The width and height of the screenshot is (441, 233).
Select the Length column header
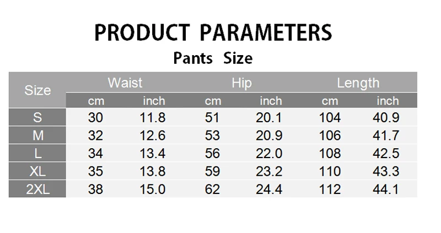tap(358, 83)
